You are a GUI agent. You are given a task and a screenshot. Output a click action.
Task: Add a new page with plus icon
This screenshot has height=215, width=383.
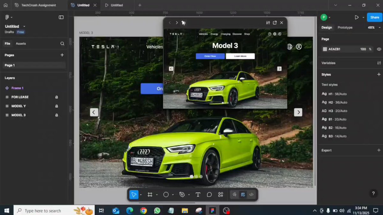(62, 55)
